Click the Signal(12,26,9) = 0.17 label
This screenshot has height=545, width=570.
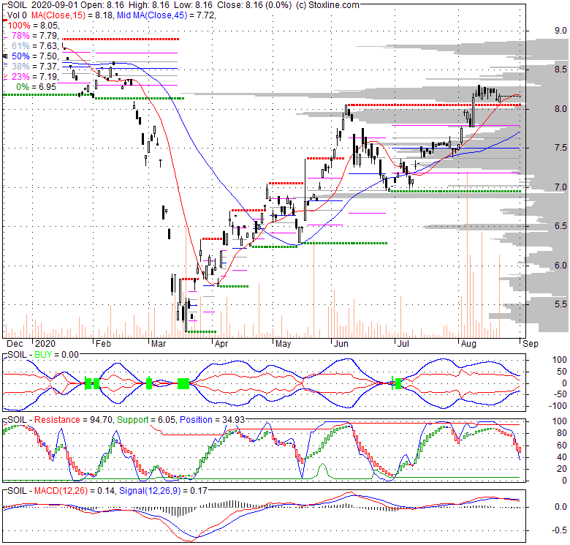pos(163,491)
